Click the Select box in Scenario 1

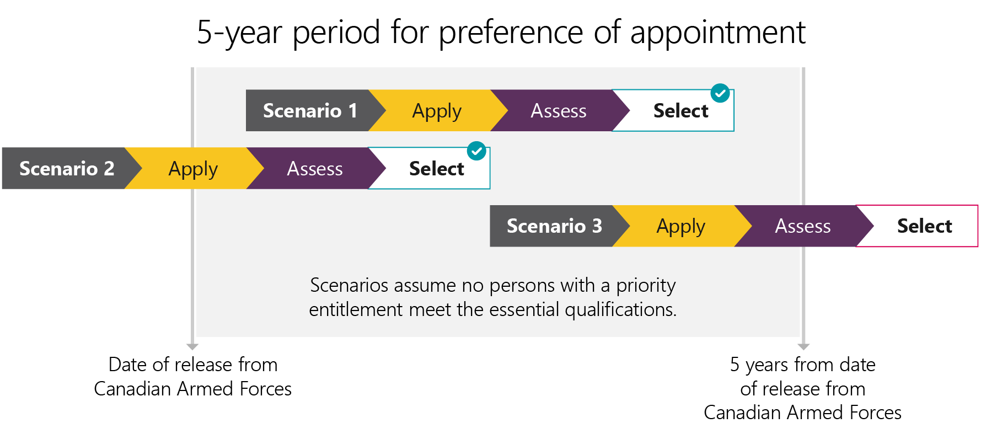[x=680, y=111]
